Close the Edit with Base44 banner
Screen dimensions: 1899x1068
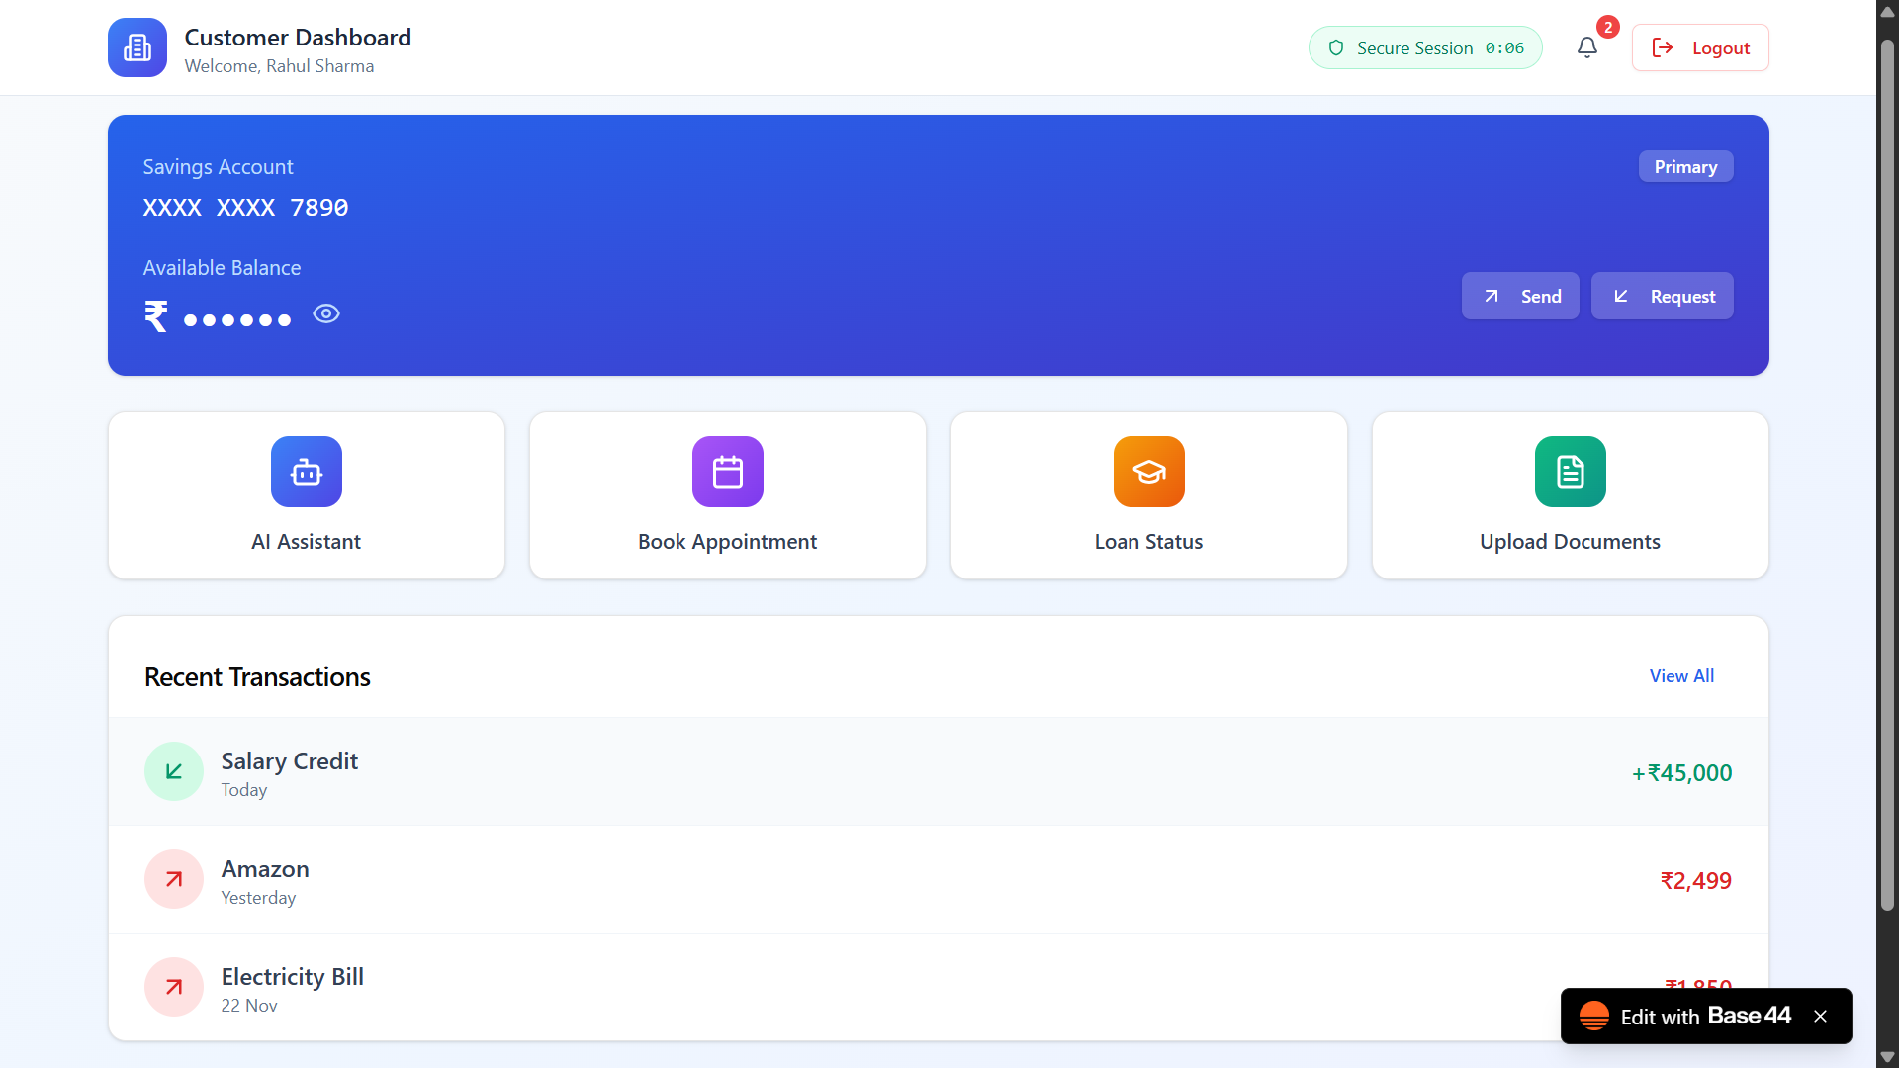pos(1820,1016)
